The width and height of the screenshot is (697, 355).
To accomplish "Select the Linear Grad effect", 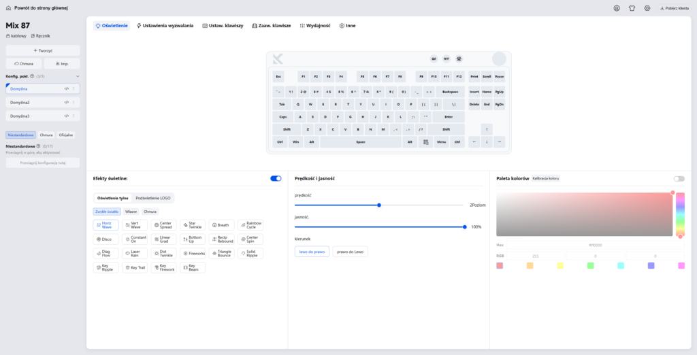I will [x=163, y=239].
